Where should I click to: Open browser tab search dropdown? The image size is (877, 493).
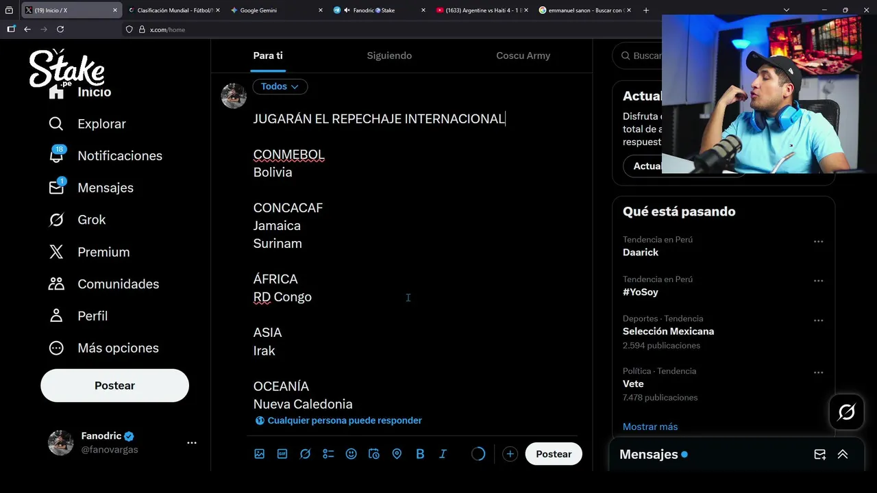coord(787,10)
